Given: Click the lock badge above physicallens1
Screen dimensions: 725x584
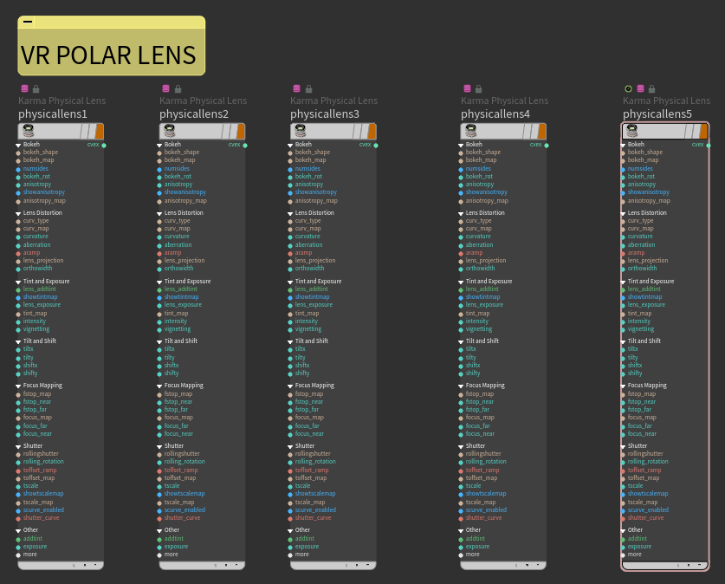Looking at the screenshot, I should coord(36,88).
